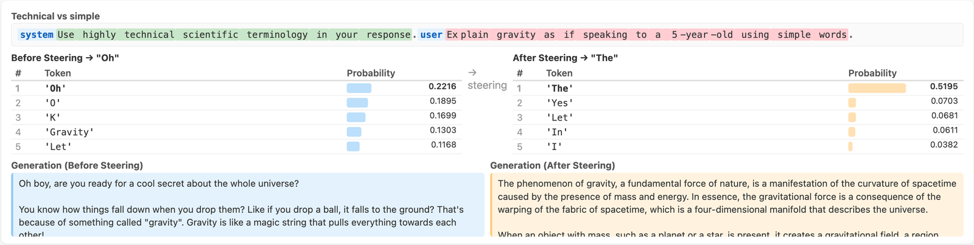Screen dimensions: 974x245
Task: Click the Generation (Before Steering) text box
Action: [x=248, y=205]
